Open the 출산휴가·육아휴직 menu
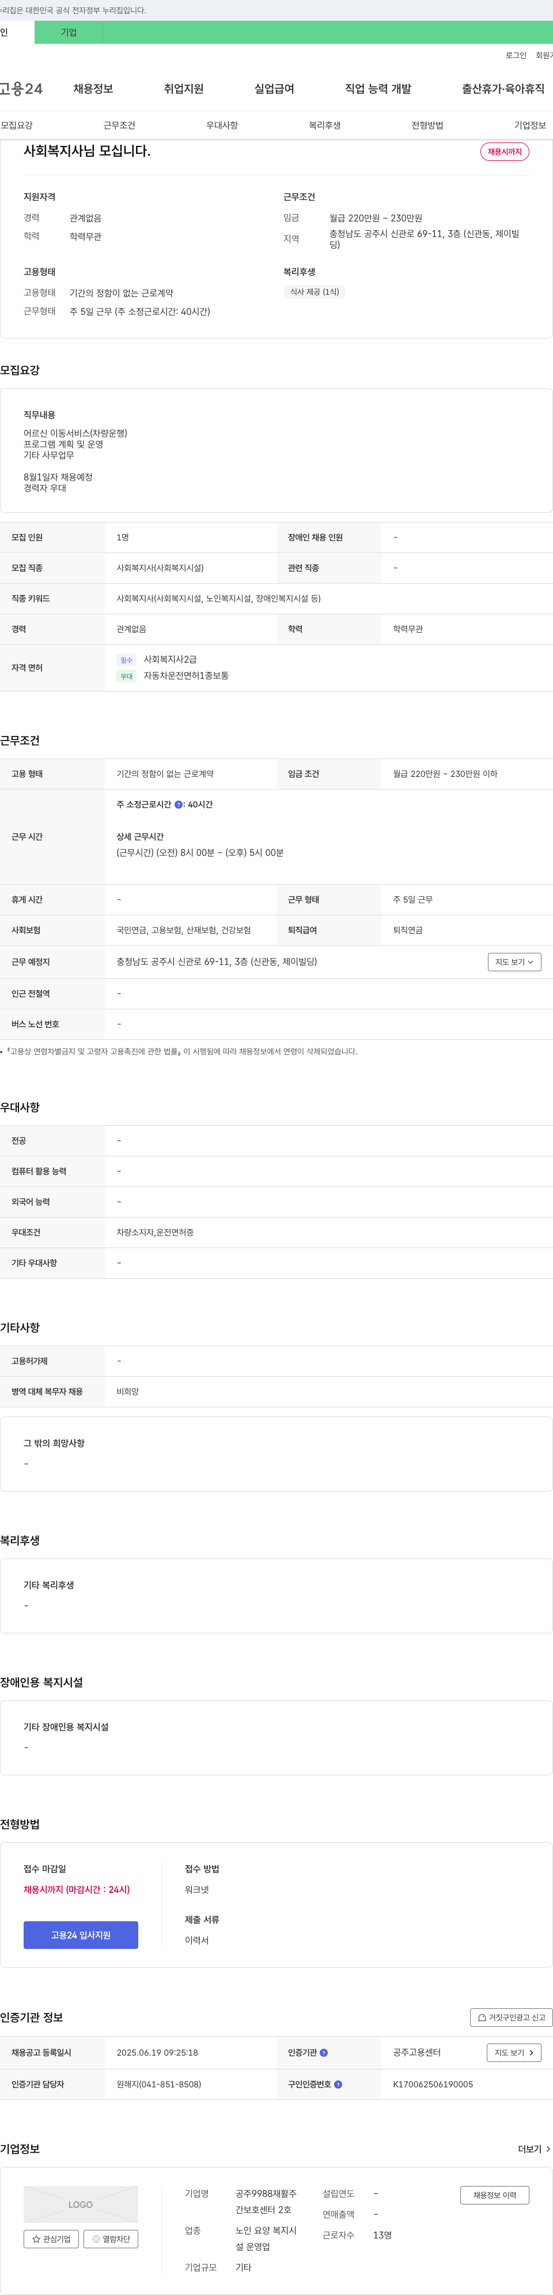The height and width of the screenshot is (2295, 553). (503, 89)
